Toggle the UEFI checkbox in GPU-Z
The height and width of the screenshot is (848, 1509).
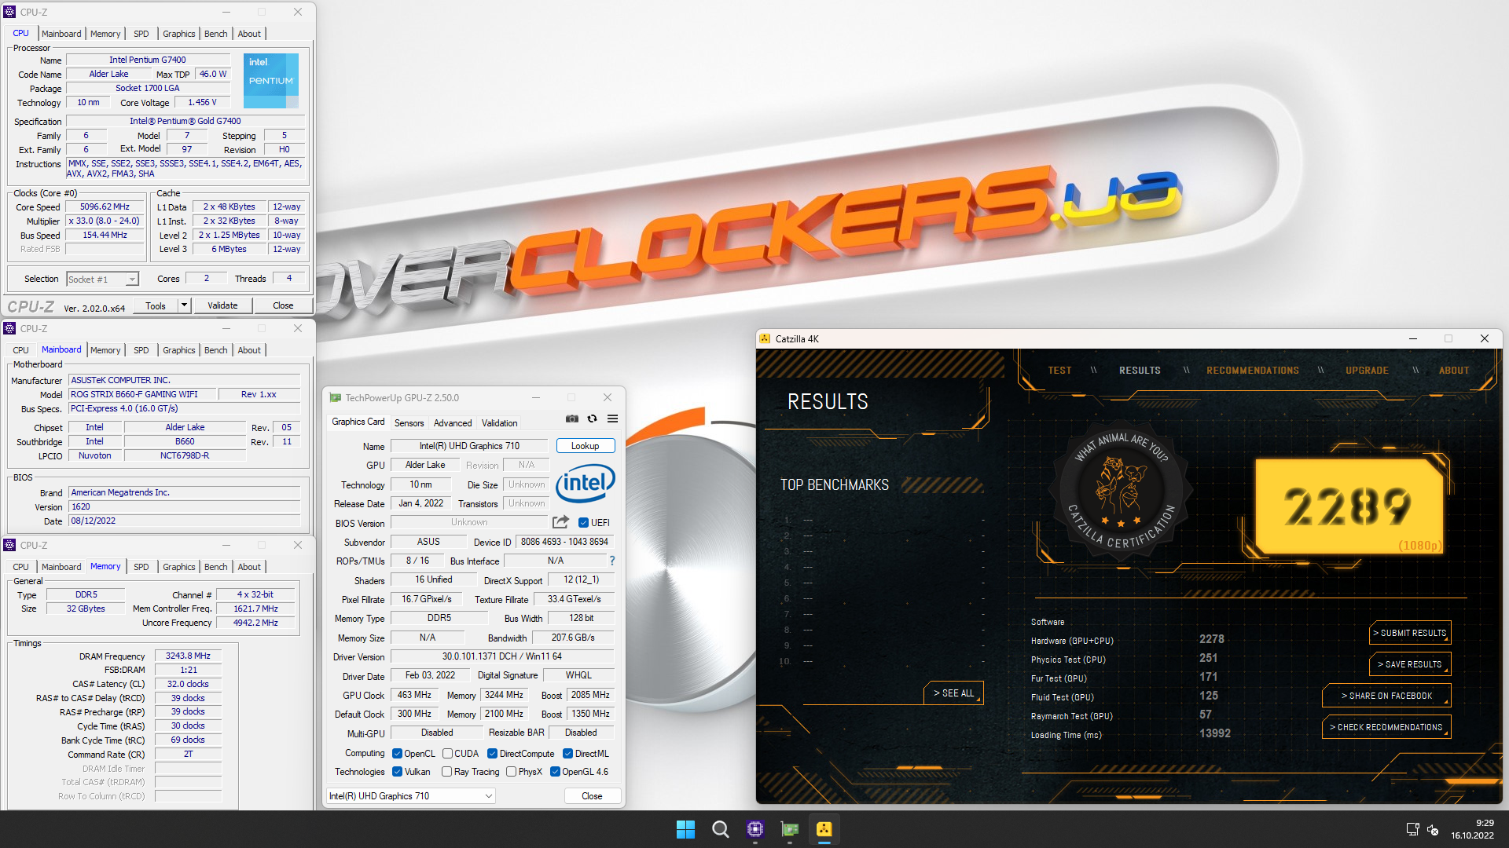point(583,523)
